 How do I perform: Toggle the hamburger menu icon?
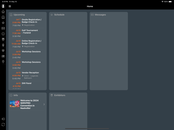point(10,6)
